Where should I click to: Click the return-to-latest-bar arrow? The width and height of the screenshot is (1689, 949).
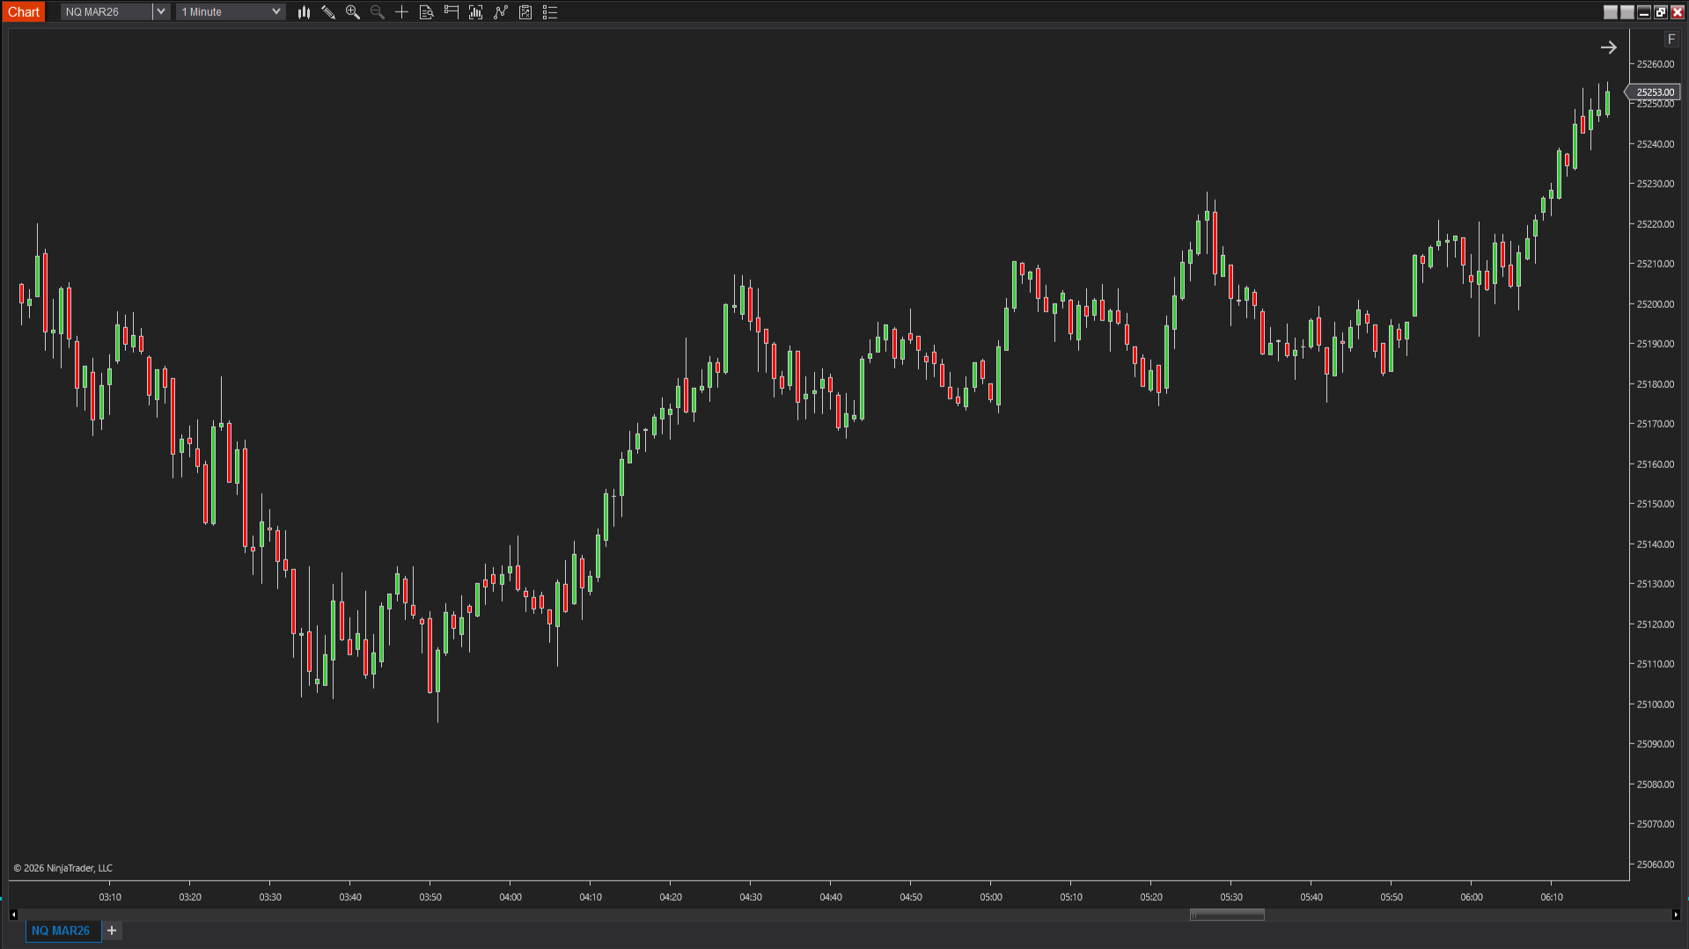pyautogui.click(x=1608, y=48)
